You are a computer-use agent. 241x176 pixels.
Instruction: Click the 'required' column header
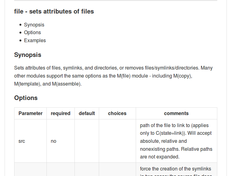[x=60, y=113]
